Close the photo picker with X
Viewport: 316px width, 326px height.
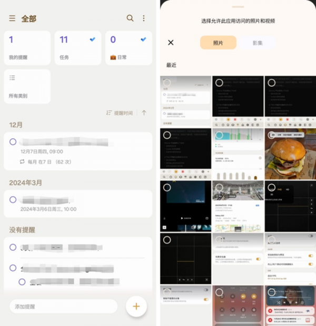[x=171, y=43]
